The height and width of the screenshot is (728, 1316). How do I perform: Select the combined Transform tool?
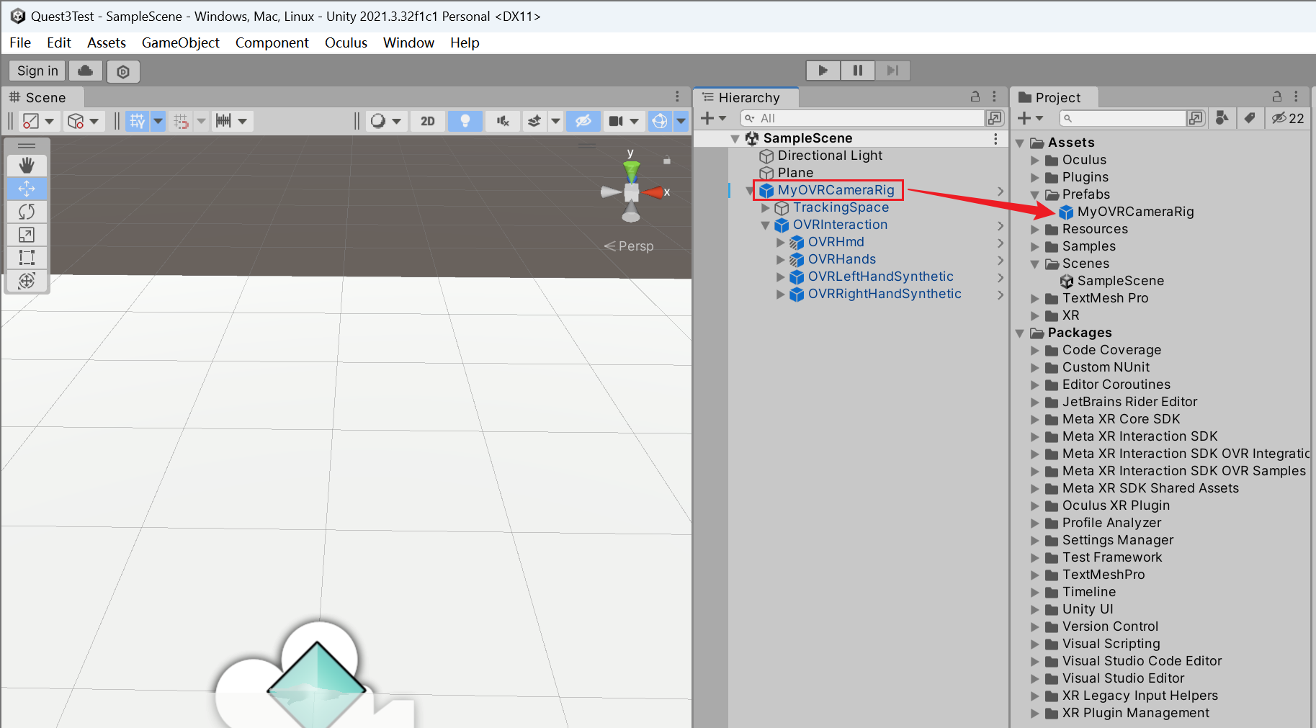coord(27,281)
